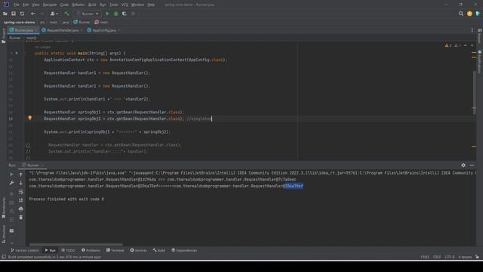Open the Problems tool window

91,250
